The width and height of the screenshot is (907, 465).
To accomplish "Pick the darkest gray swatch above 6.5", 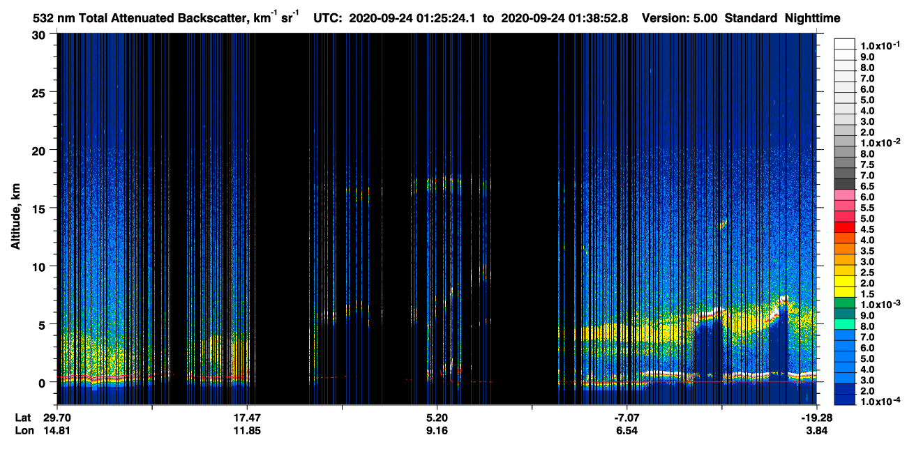I will pyautogui.click(x=845, y=183).
